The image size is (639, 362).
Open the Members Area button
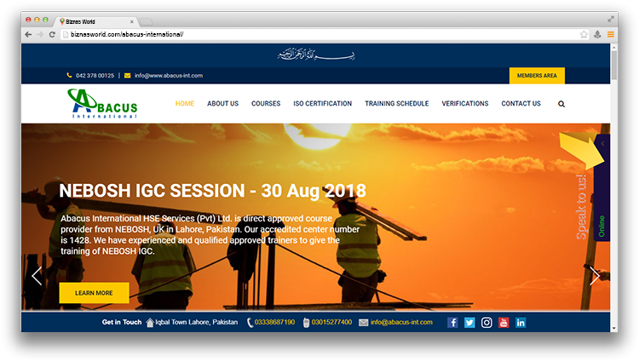click(537, 76)
